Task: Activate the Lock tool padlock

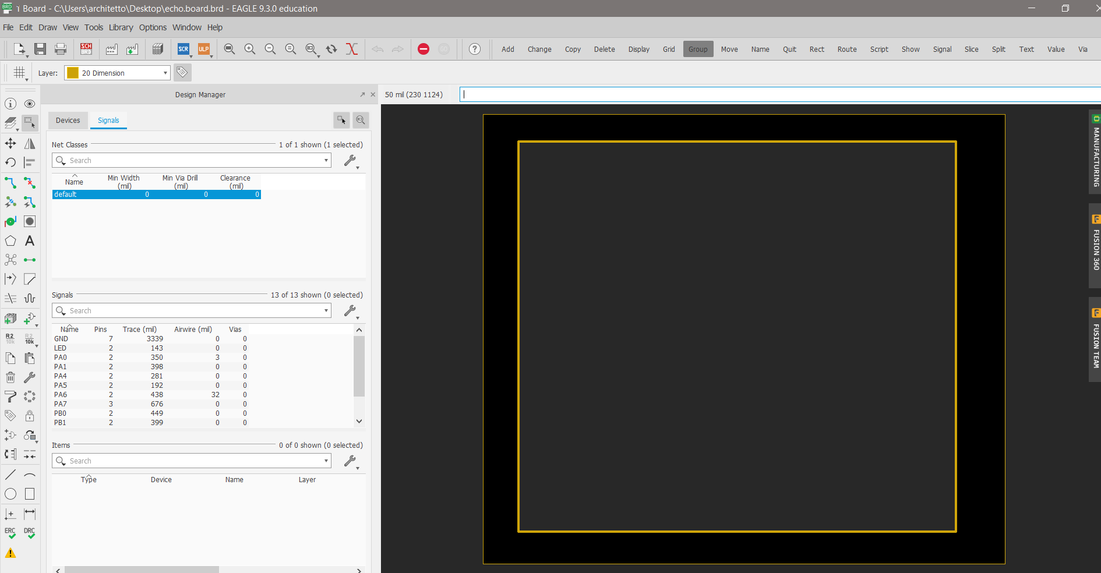Action: (30, 416)
